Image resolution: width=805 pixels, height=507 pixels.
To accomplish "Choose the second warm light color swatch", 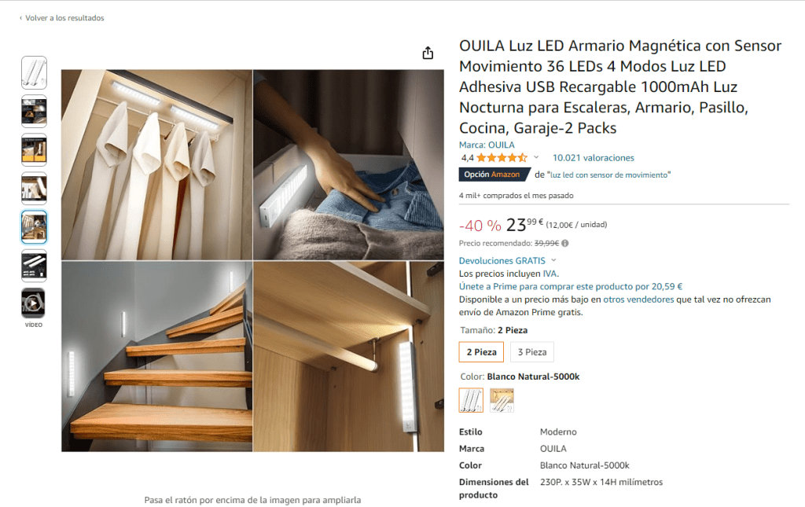I will pyautogui.click(x=502, y=400).
